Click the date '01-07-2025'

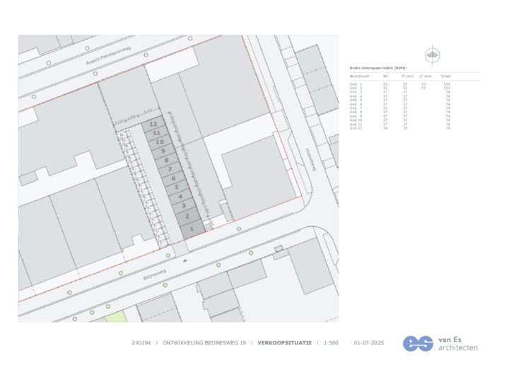[x=368, y=343]
